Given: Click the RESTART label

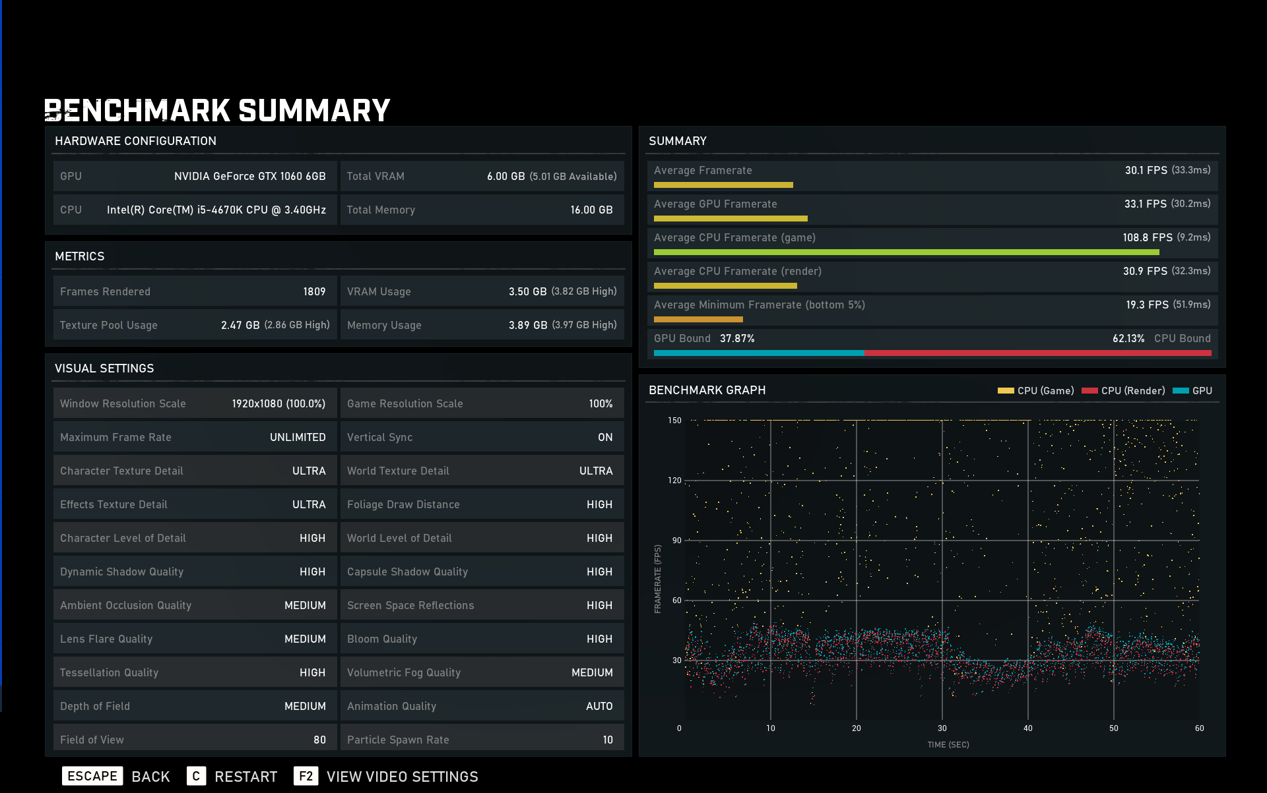Looking at the screenshot, I should [245, 777].
